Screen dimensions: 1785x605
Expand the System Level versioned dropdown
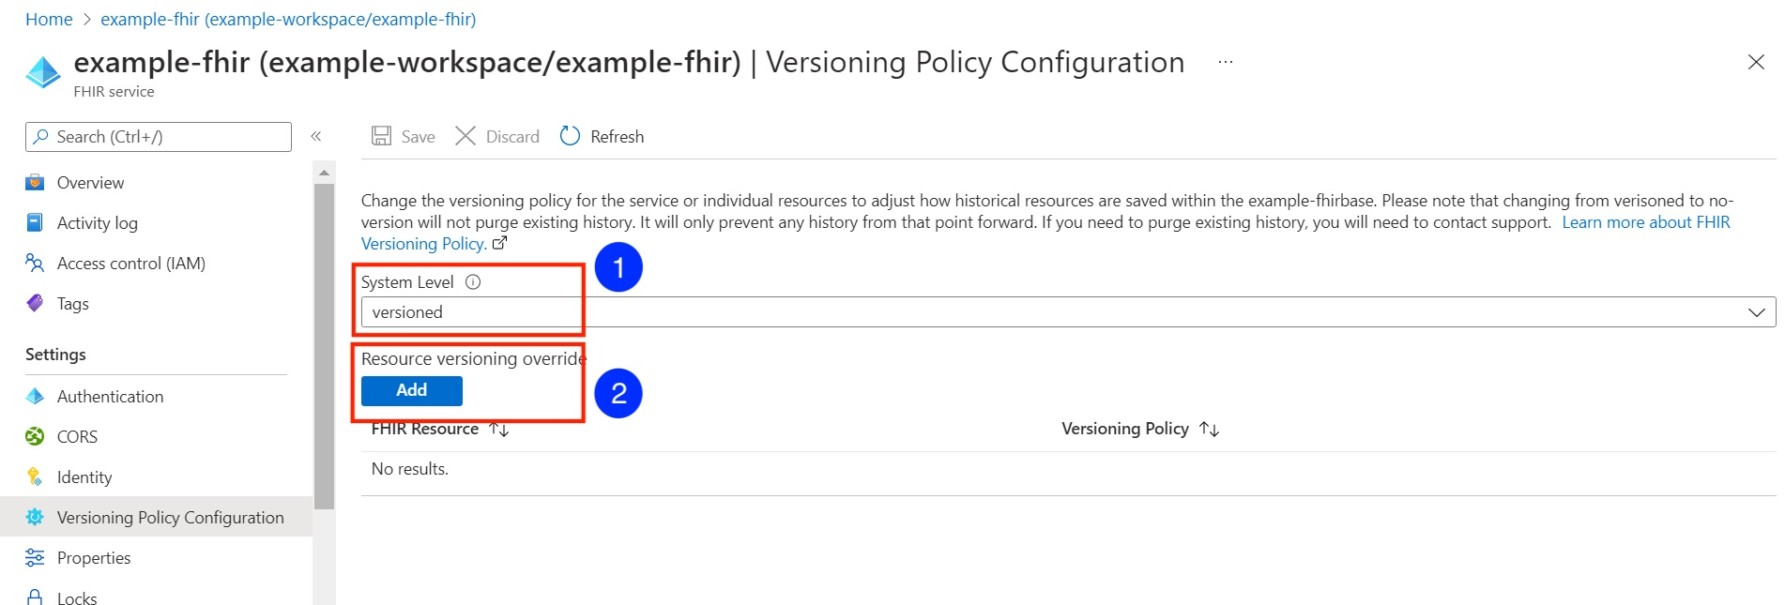(1068, 312)
